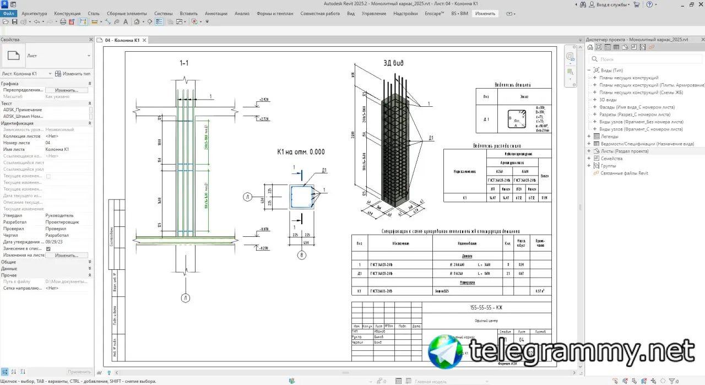Click the Measure between two references icon
This screenshot has height=385, width=705.
[x=94, y=21]
